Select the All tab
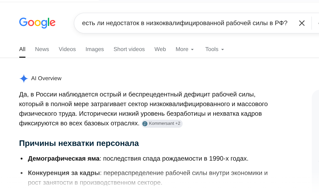Image resolution: width=319 pixels, height=194 pixels. pyautogui.click(x=22, y=49)
